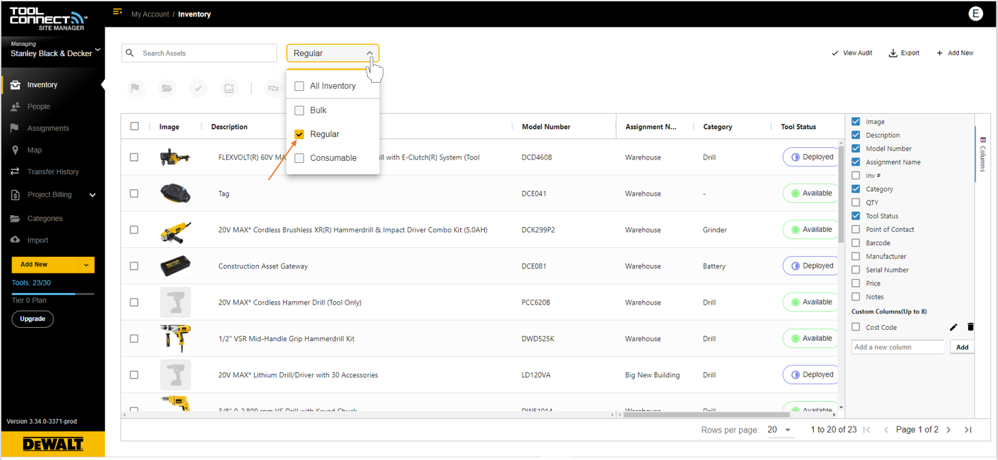Image resolution: width=998 pixels, height=460 pixels.
Task: Jump to last page of results
Action: tap(968, 430)
